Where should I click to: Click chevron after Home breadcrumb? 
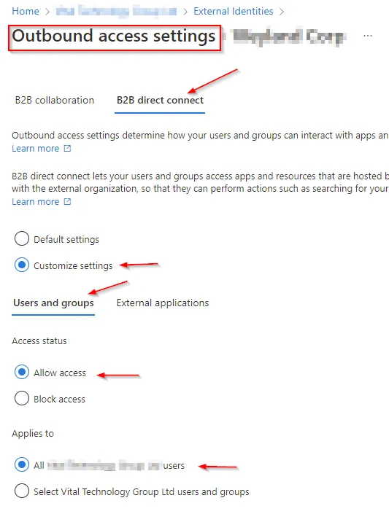pos(47,12)
